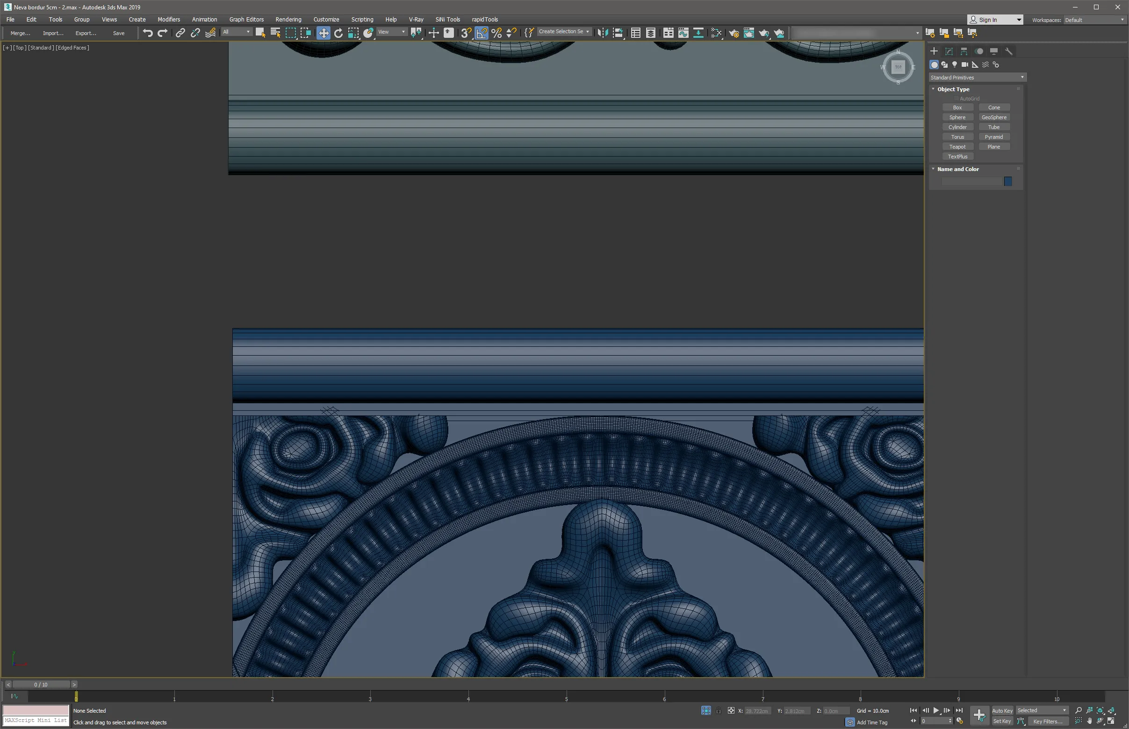This screenshot has width=1129, height=729.
Task: Switch to Lights category icon
Action: point(955,64)
